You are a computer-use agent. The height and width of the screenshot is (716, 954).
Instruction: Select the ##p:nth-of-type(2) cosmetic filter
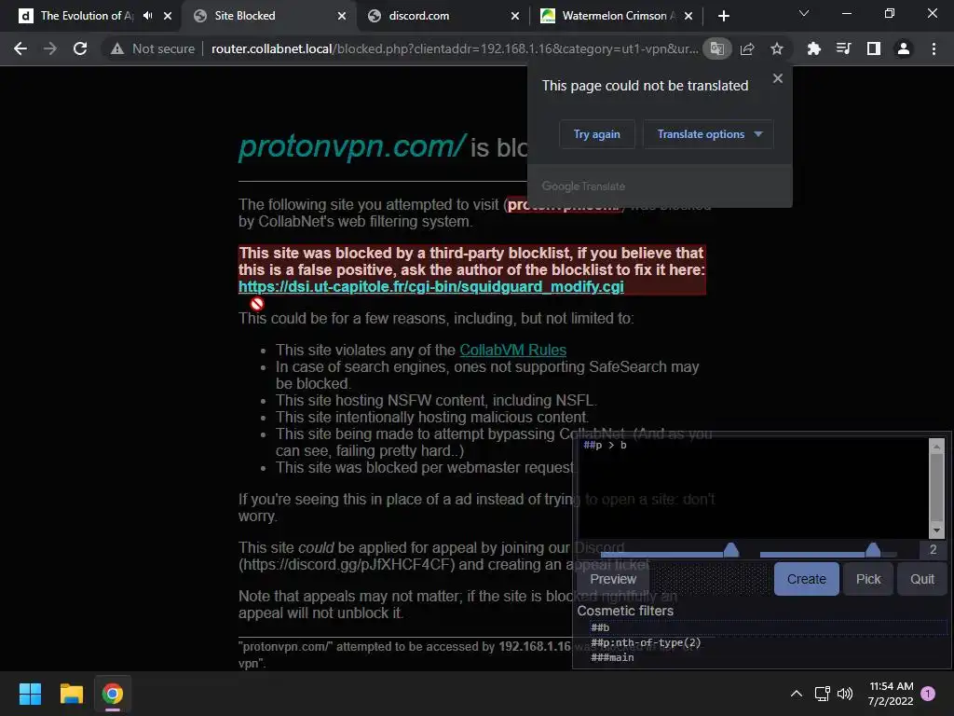pos(769,642)
